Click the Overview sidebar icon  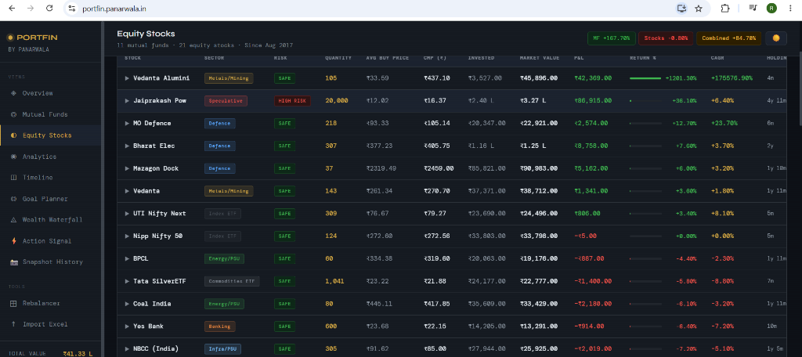click(13, 93)
